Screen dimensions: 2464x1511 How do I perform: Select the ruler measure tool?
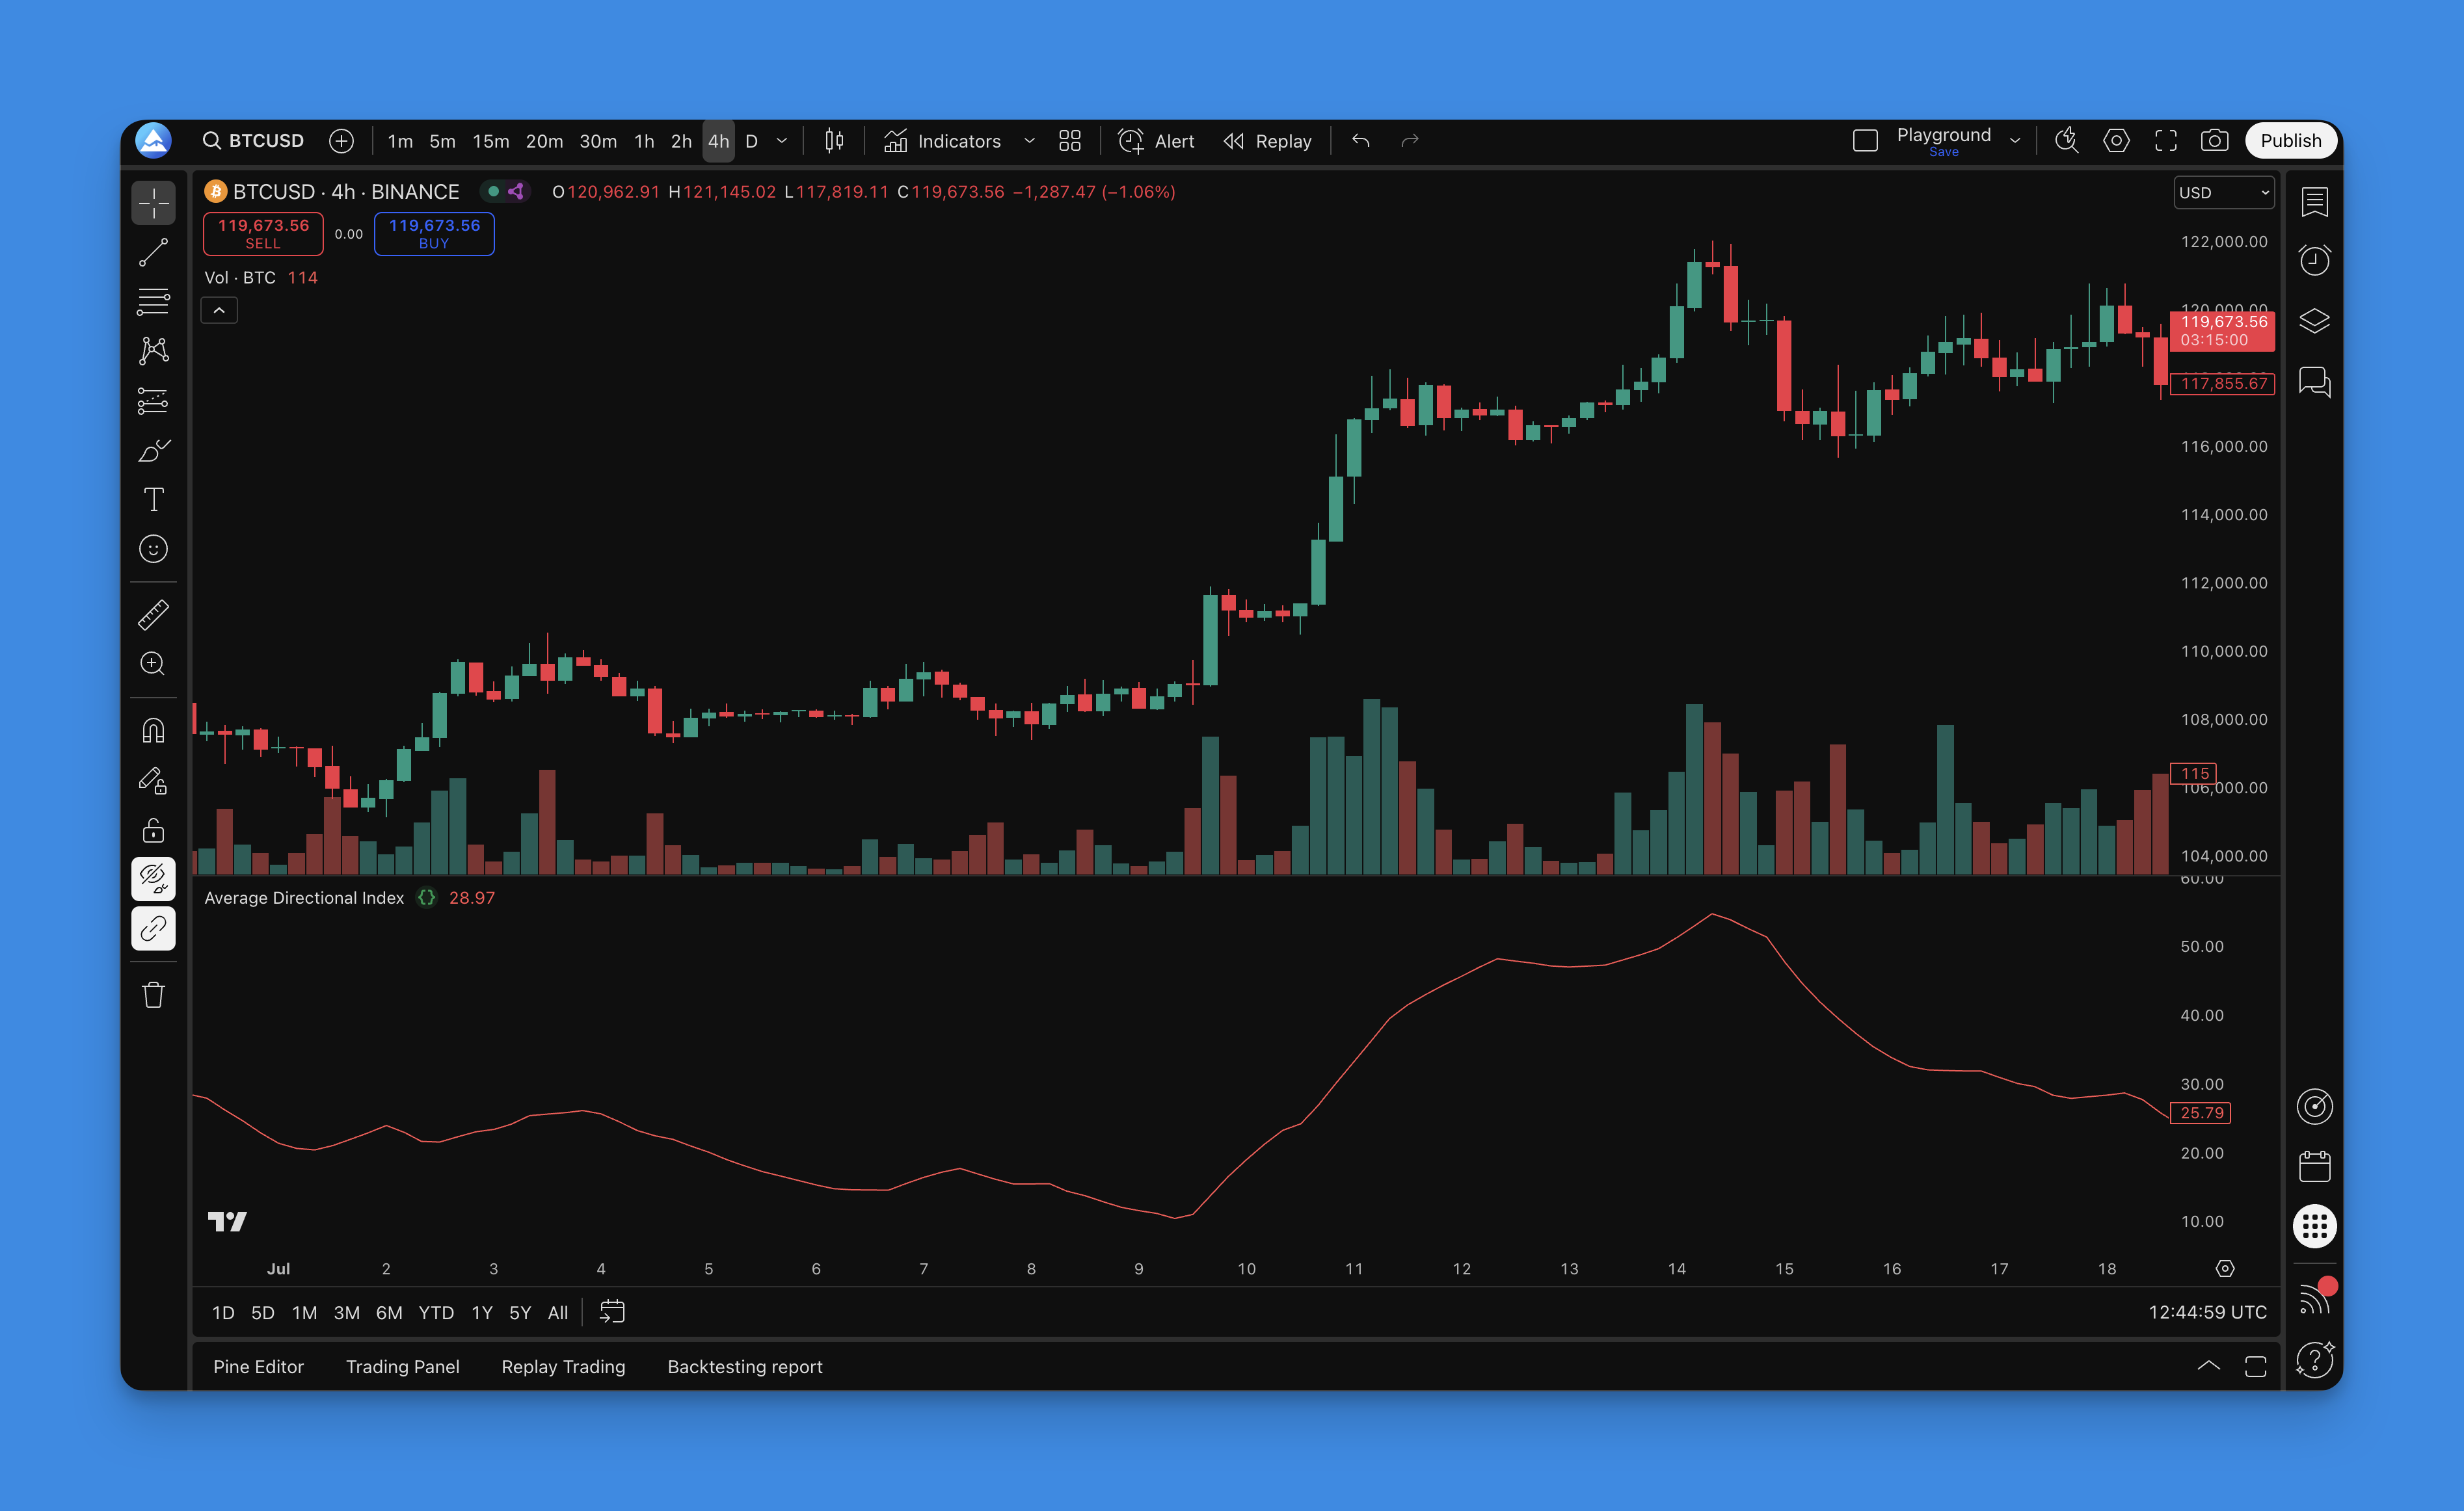(x=153, y=614)
